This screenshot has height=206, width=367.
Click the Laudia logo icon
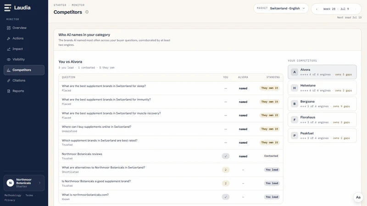[x=7, y=8]
